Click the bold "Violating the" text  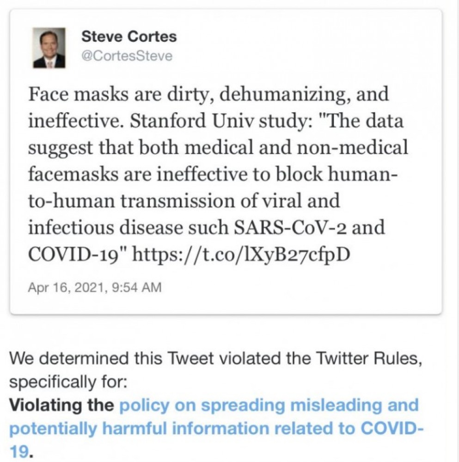[x=61, y=405]
